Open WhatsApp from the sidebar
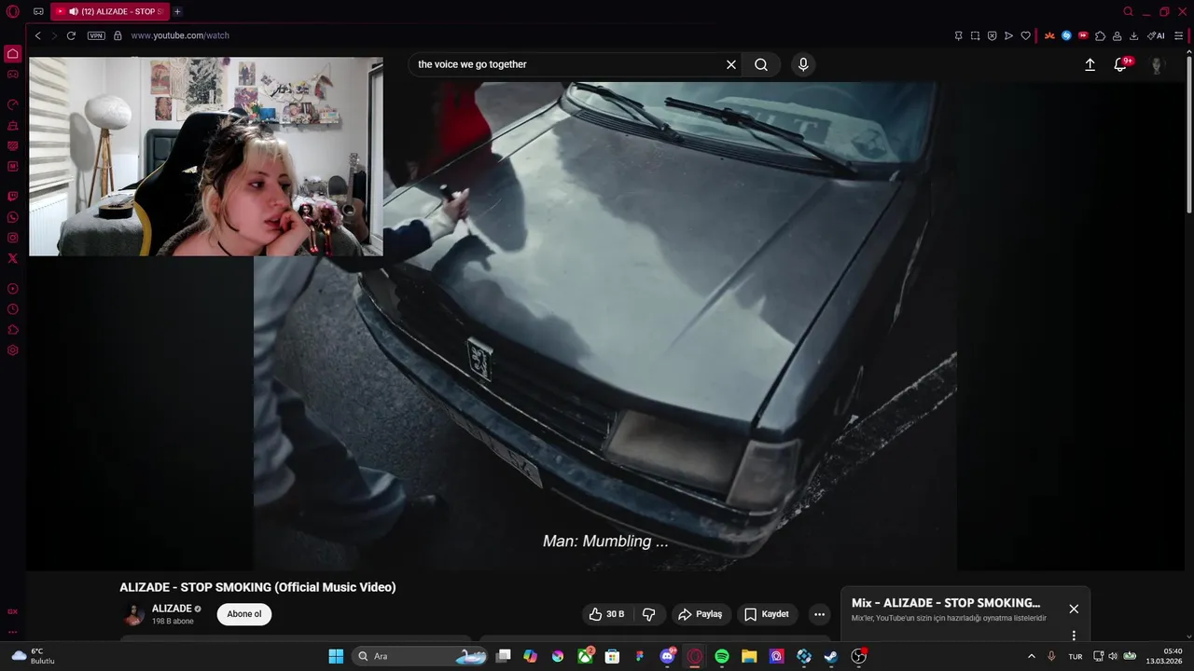Image resolution: width=1194 pixels, height=671 pixels. point(13,217)
